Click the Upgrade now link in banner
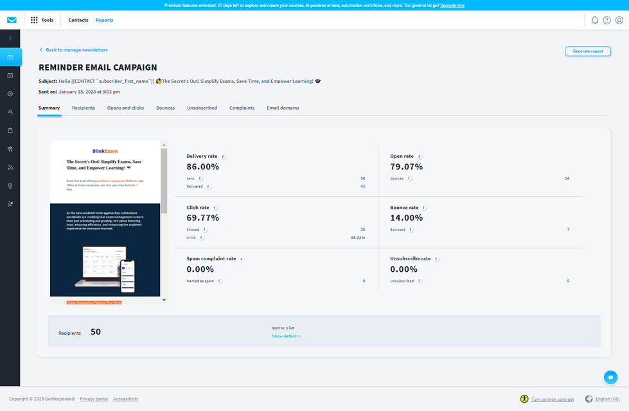 tap(452, 6)
